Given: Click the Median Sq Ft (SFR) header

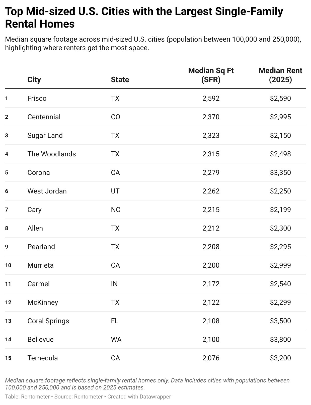Looking at the screenshot, I should pos(211,75).
